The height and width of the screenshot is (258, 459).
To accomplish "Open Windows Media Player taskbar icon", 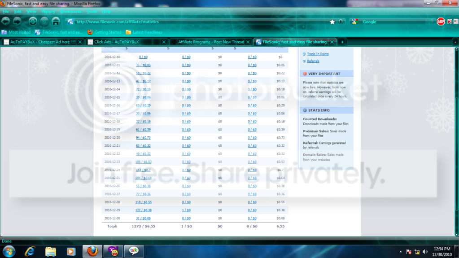I will tap(71, 251).
